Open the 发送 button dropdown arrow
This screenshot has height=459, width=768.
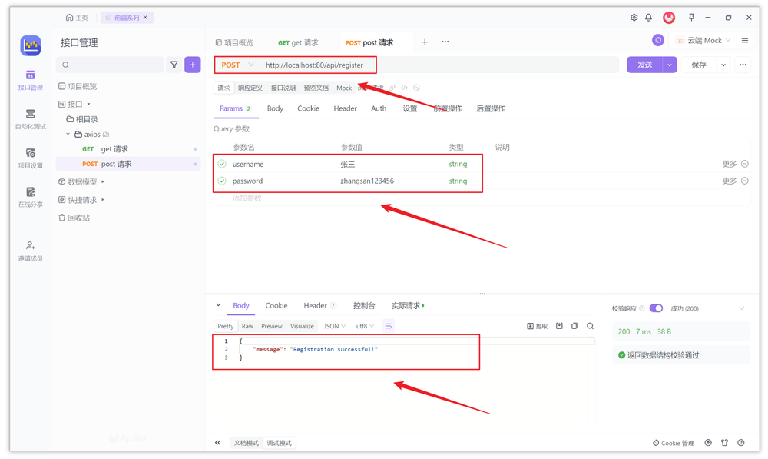click(670, 65)
